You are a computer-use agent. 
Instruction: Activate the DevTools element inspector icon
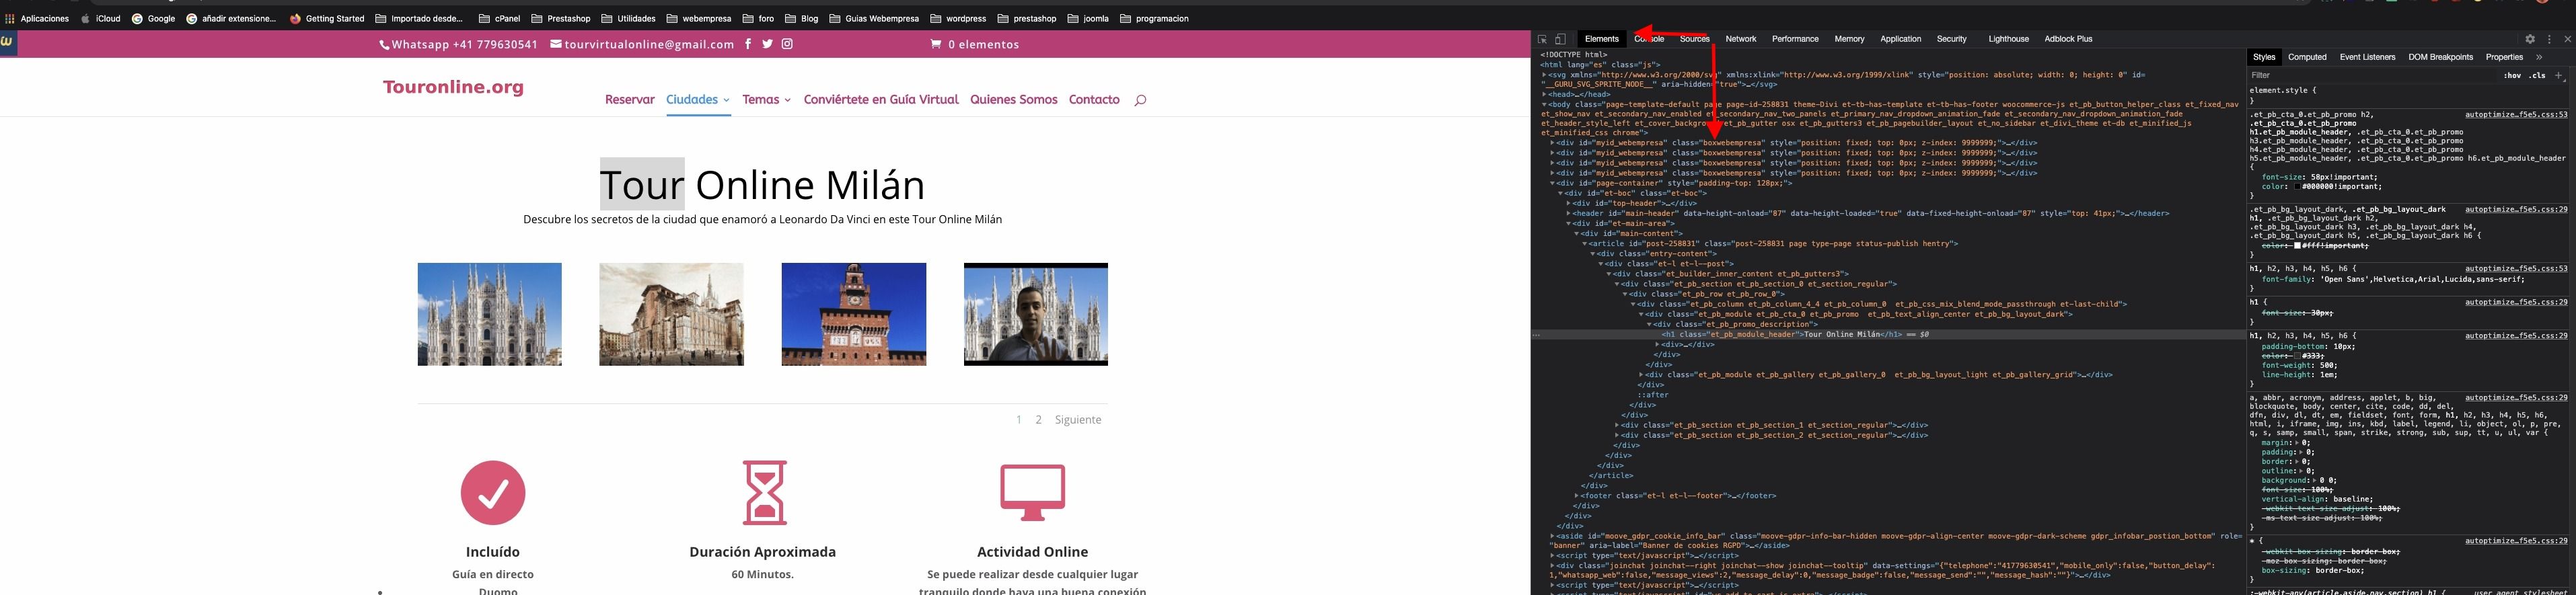click(x=1542, y=39)
